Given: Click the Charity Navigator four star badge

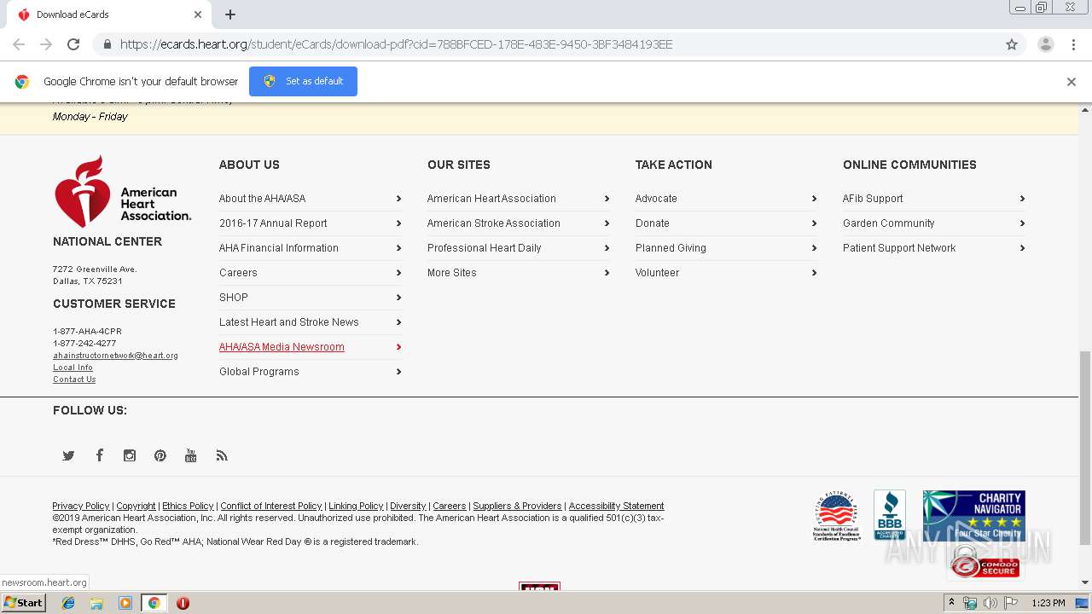Looking at the screenshot, I should 973,515.
